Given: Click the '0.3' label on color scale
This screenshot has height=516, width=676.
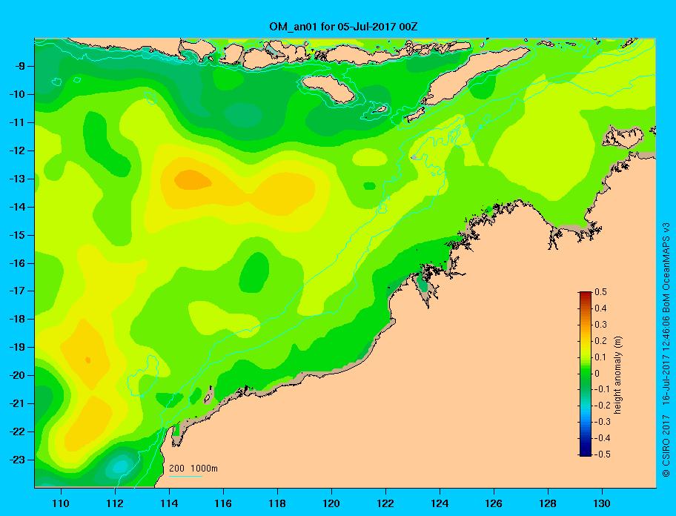Looking at the screenshot, I should coord(600,325).
